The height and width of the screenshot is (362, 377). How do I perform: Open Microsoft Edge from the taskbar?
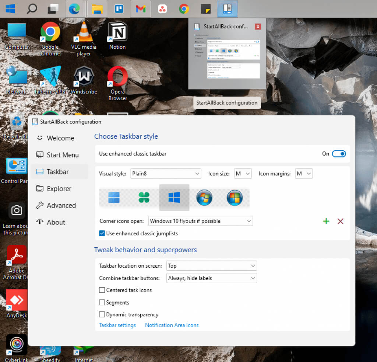click(x=74, y=9)
